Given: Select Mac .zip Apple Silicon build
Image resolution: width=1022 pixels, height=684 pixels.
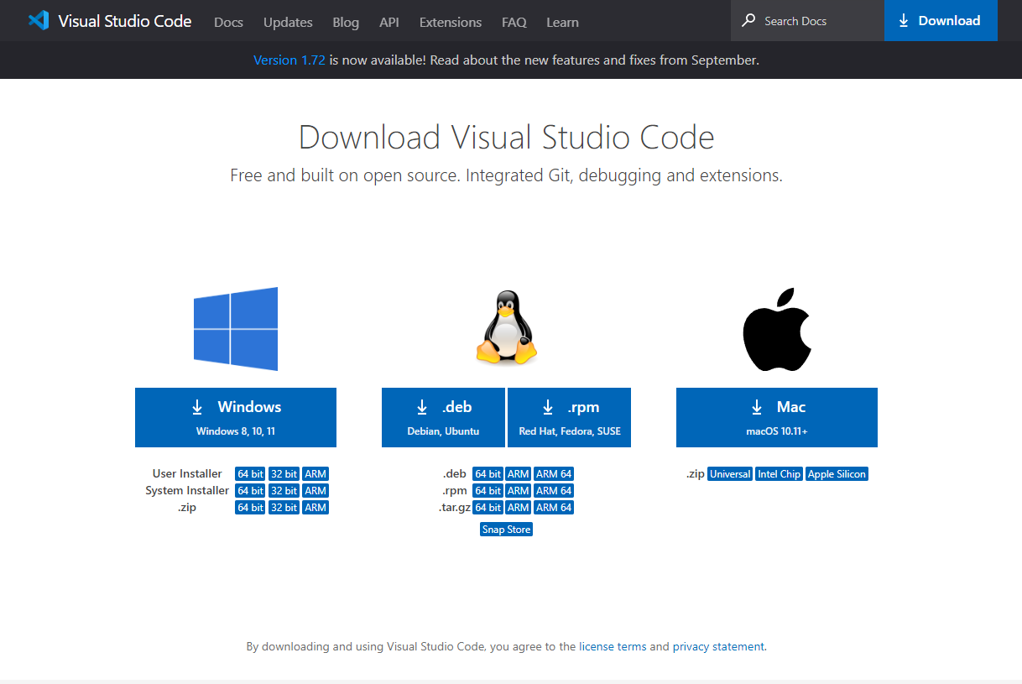Looking at the screenshot, I should (837, 474).
